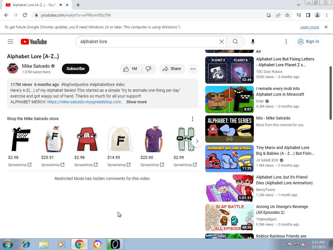Clear the search box with X
Viewport: 333px width, 250px height.
click(221, 42)
